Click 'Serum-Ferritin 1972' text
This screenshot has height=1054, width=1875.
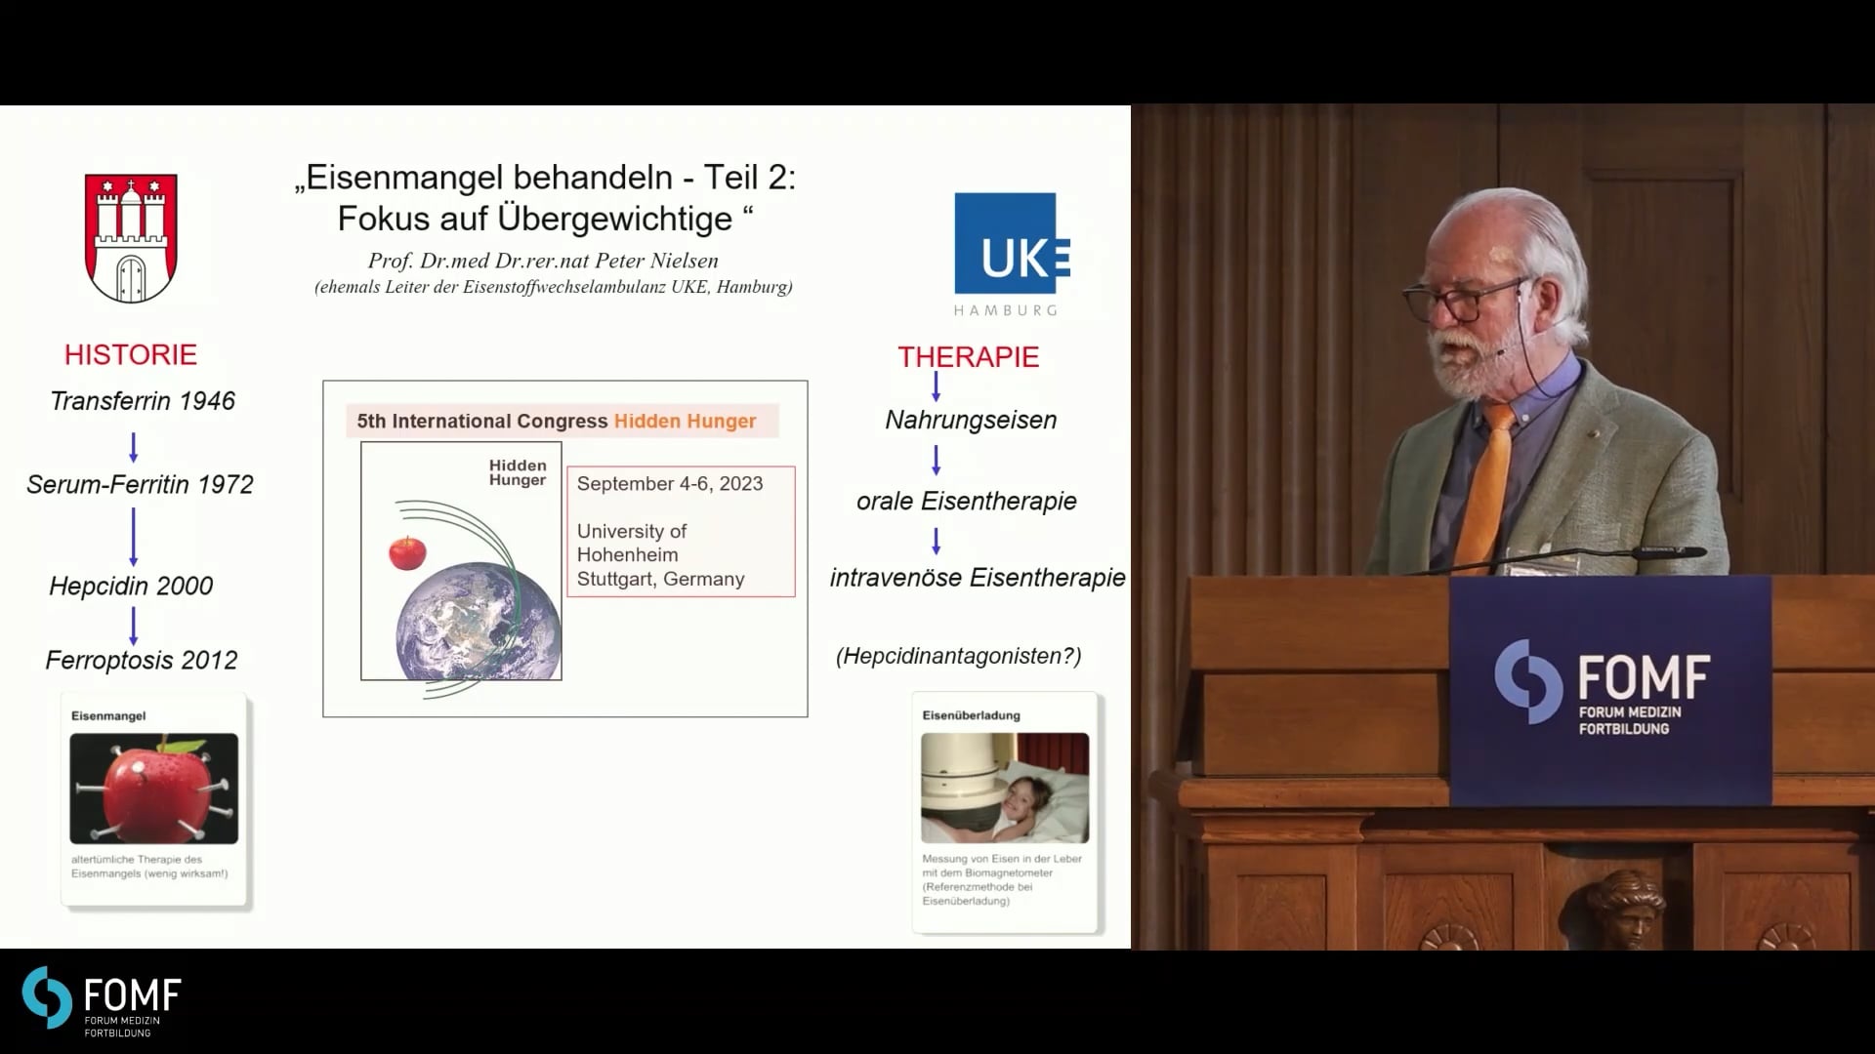pos(140,485)
